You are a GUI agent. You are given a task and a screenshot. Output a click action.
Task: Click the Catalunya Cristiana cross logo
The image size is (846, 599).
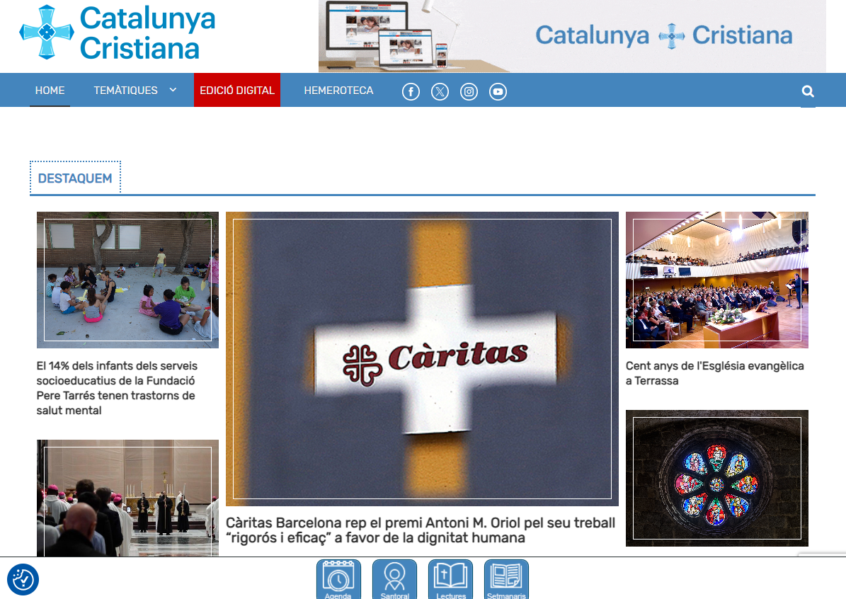(x=47, y=32)
